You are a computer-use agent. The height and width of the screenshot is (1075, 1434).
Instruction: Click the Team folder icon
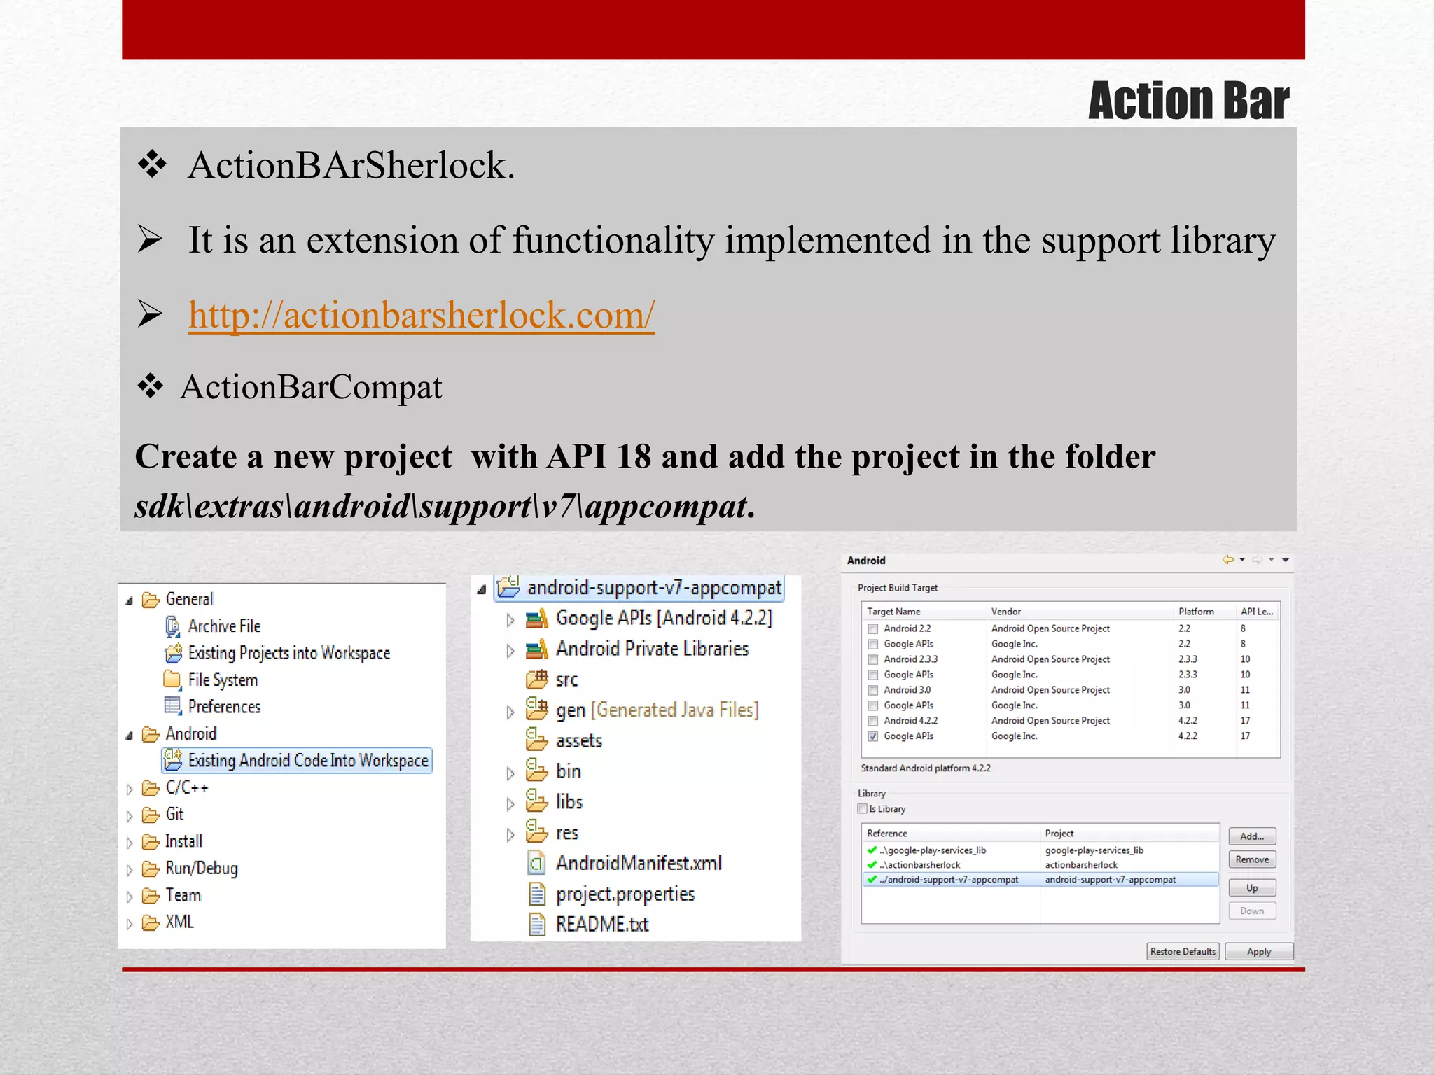click(151, 896)
